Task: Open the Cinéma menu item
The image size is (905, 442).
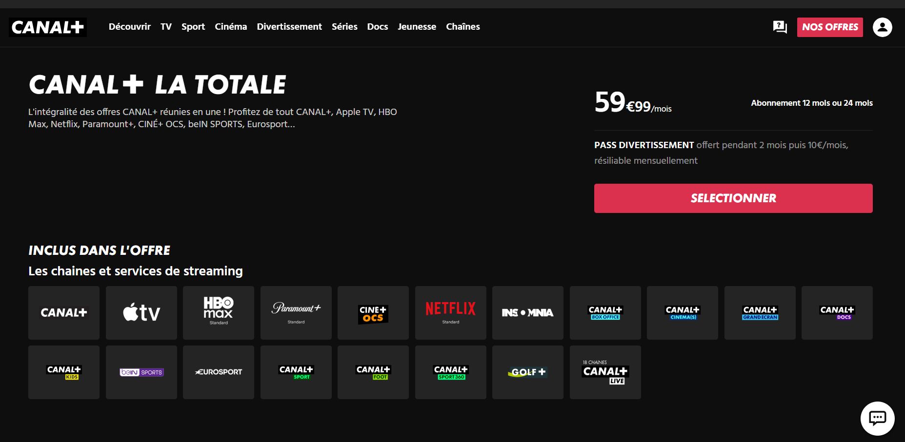Action: click(x=231, y=27)
